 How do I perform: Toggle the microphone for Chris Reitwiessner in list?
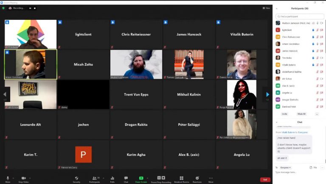click(x=318, y=37)
